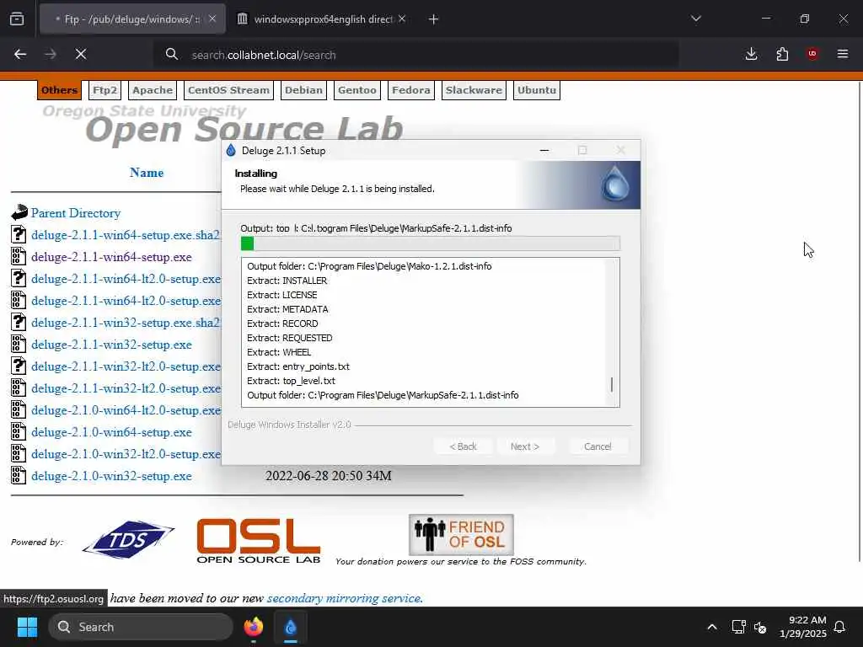863x647 pixels.
Task: Open the Apache mirror tab
Action: [153, 90]
